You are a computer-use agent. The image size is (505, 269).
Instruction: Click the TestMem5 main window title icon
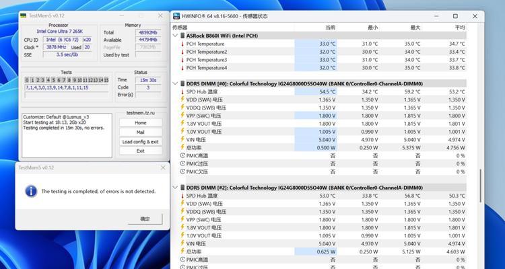point(23,15)
